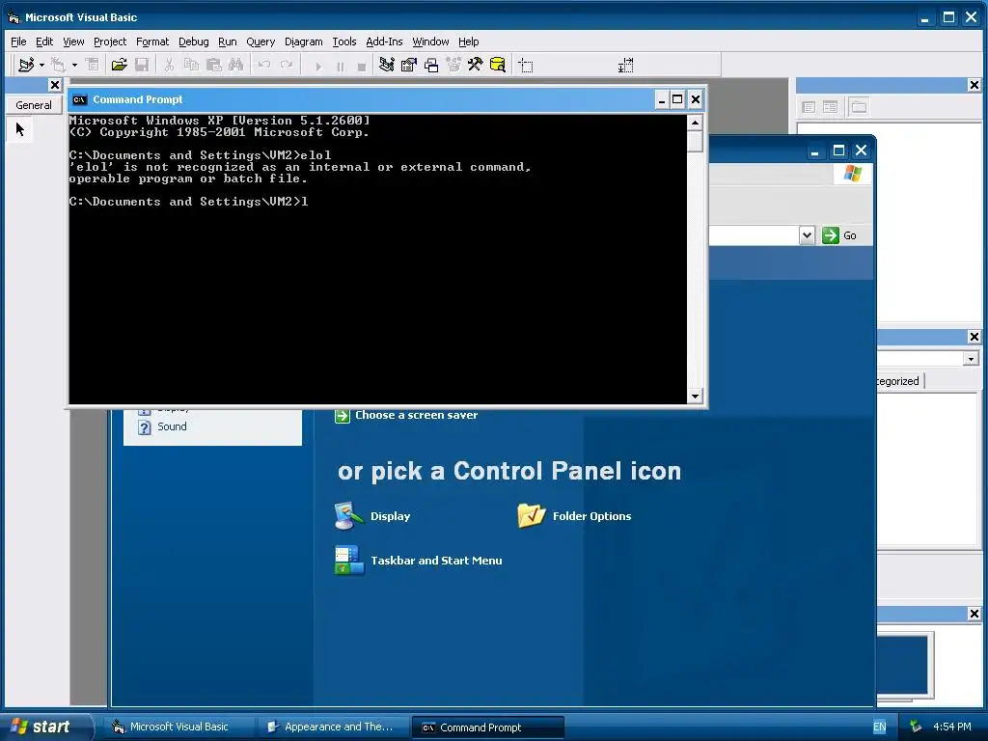Open the Display Control Panel icon

[372, 516]
